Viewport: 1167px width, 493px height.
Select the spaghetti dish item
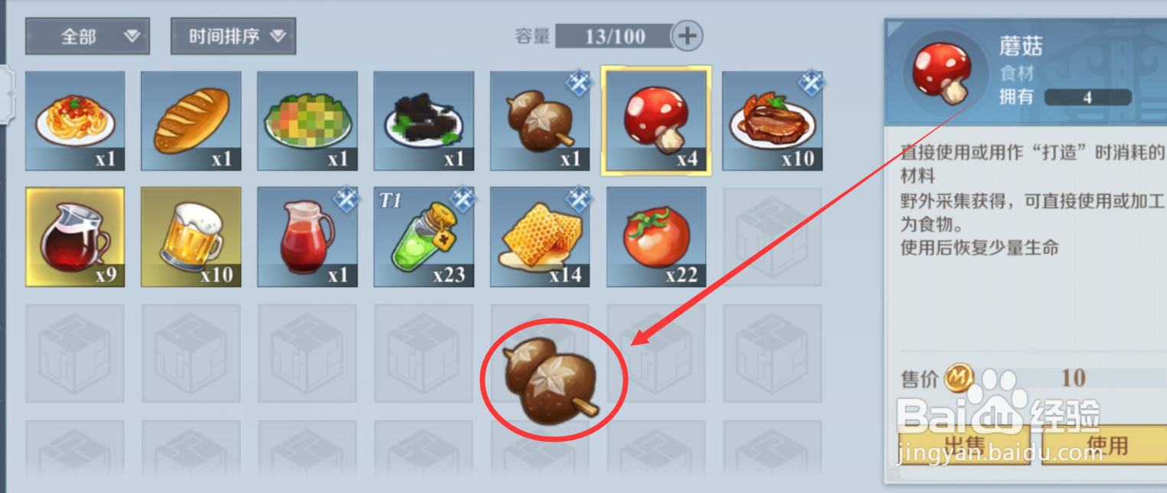click(75, 121)
